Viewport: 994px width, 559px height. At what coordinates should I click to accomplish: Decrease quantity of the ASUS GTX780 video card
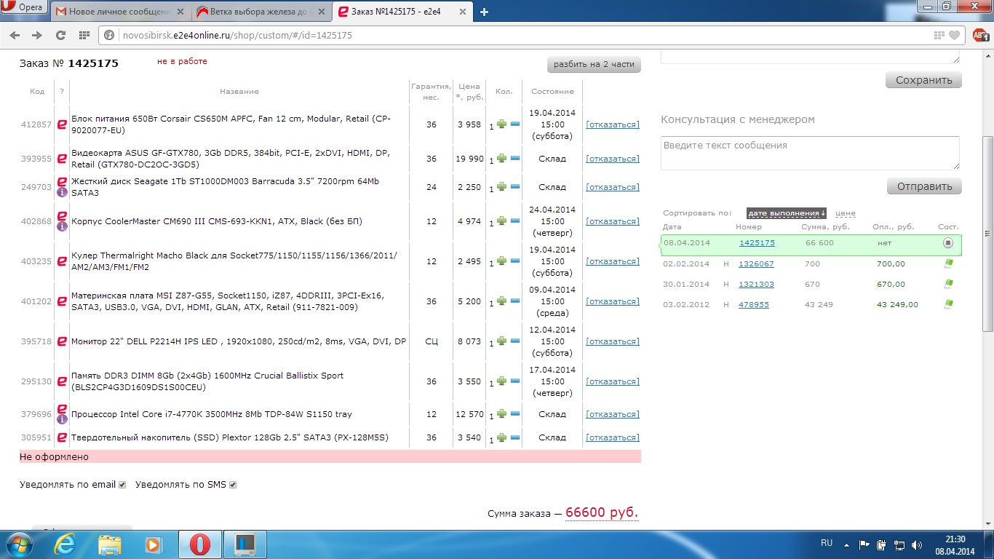[x=515, y=159]
